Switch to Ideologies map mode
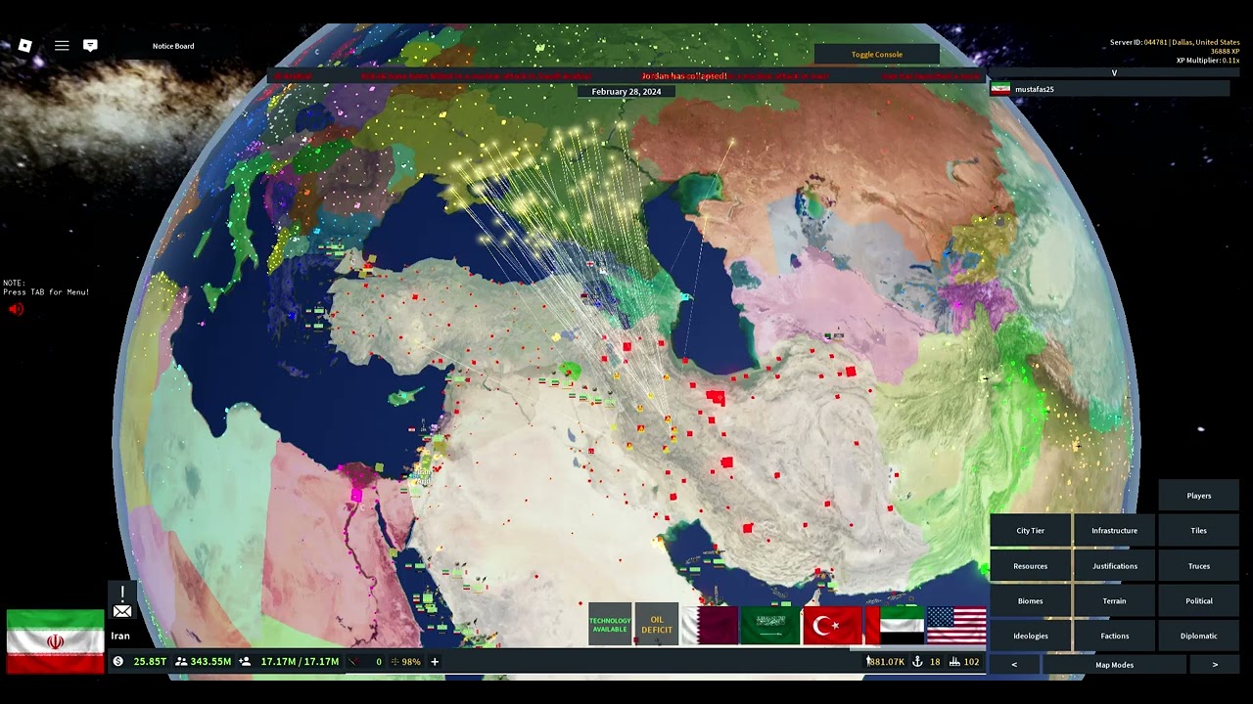 pos(1031,637)
